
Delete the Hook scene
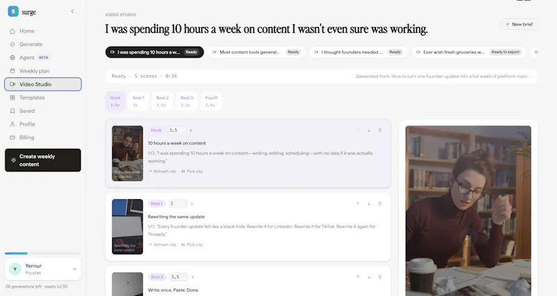(x=379, y=130)
